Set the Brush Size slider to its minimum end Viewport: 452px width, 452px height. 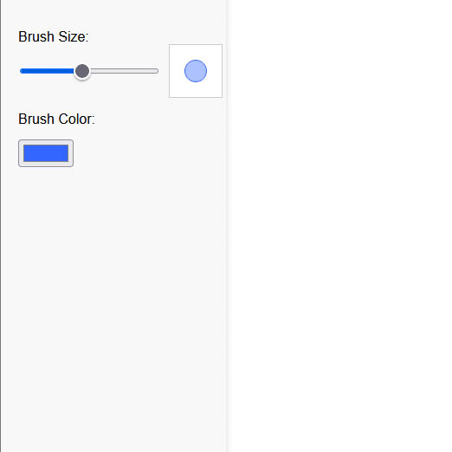[x=21, y=71]
